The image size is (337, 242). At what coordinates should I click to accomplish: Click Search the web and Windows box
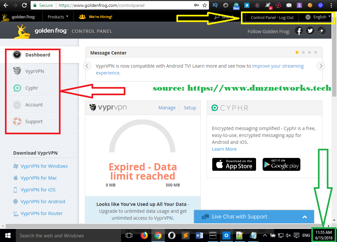coord(68,235)
